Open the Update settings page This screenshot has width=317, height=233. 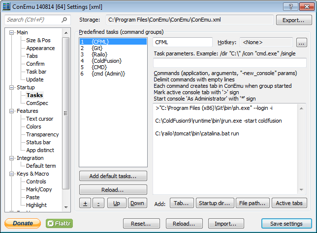click(35, 79)
